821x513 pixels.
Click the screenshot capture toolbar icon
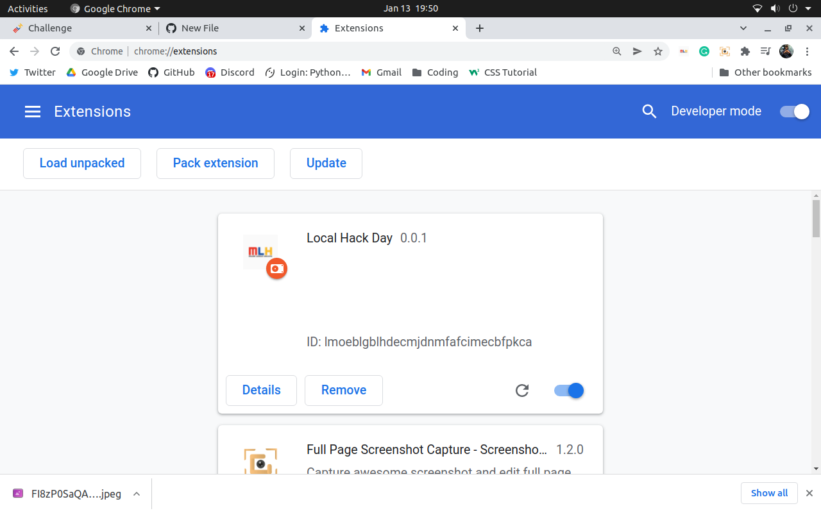[725, 51]
